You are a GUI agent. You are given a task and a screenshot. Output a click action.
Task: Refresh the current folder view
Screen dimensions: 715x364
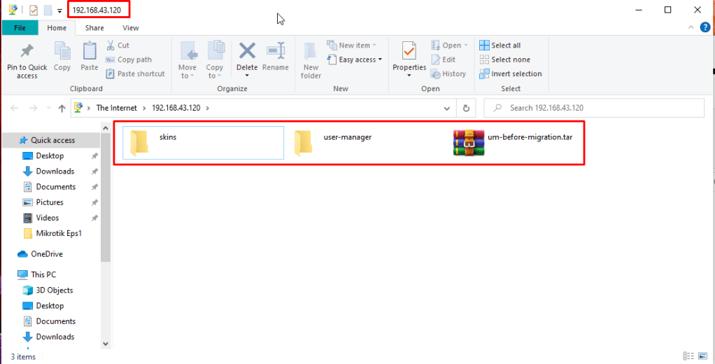coord(466,108)
